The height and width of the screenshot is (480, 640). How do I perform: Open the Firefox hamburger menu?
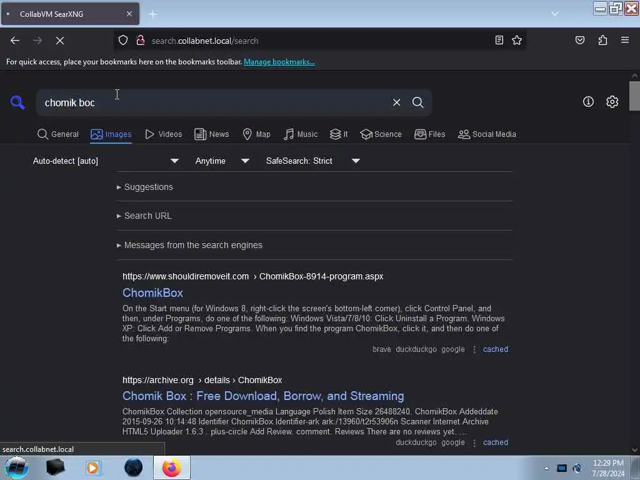pos(624,40)
